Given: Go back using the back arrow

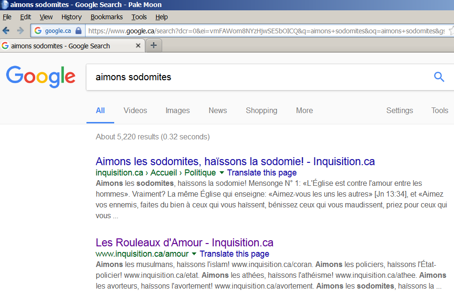Looking at the screenshot, I should coord(6,30).
